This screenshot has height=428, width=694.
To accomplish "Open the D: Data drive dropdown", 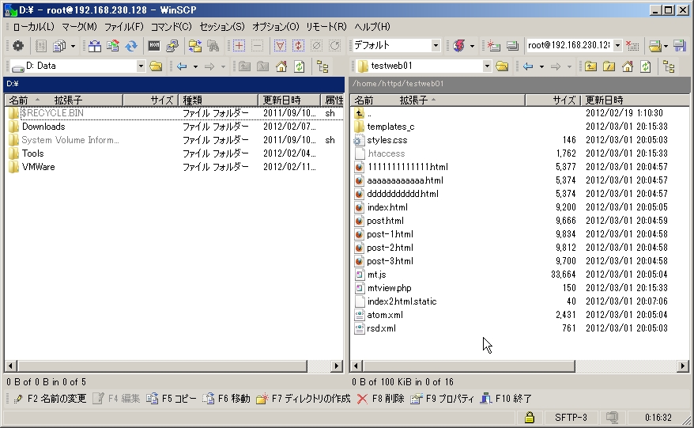I will click(141, 66).
